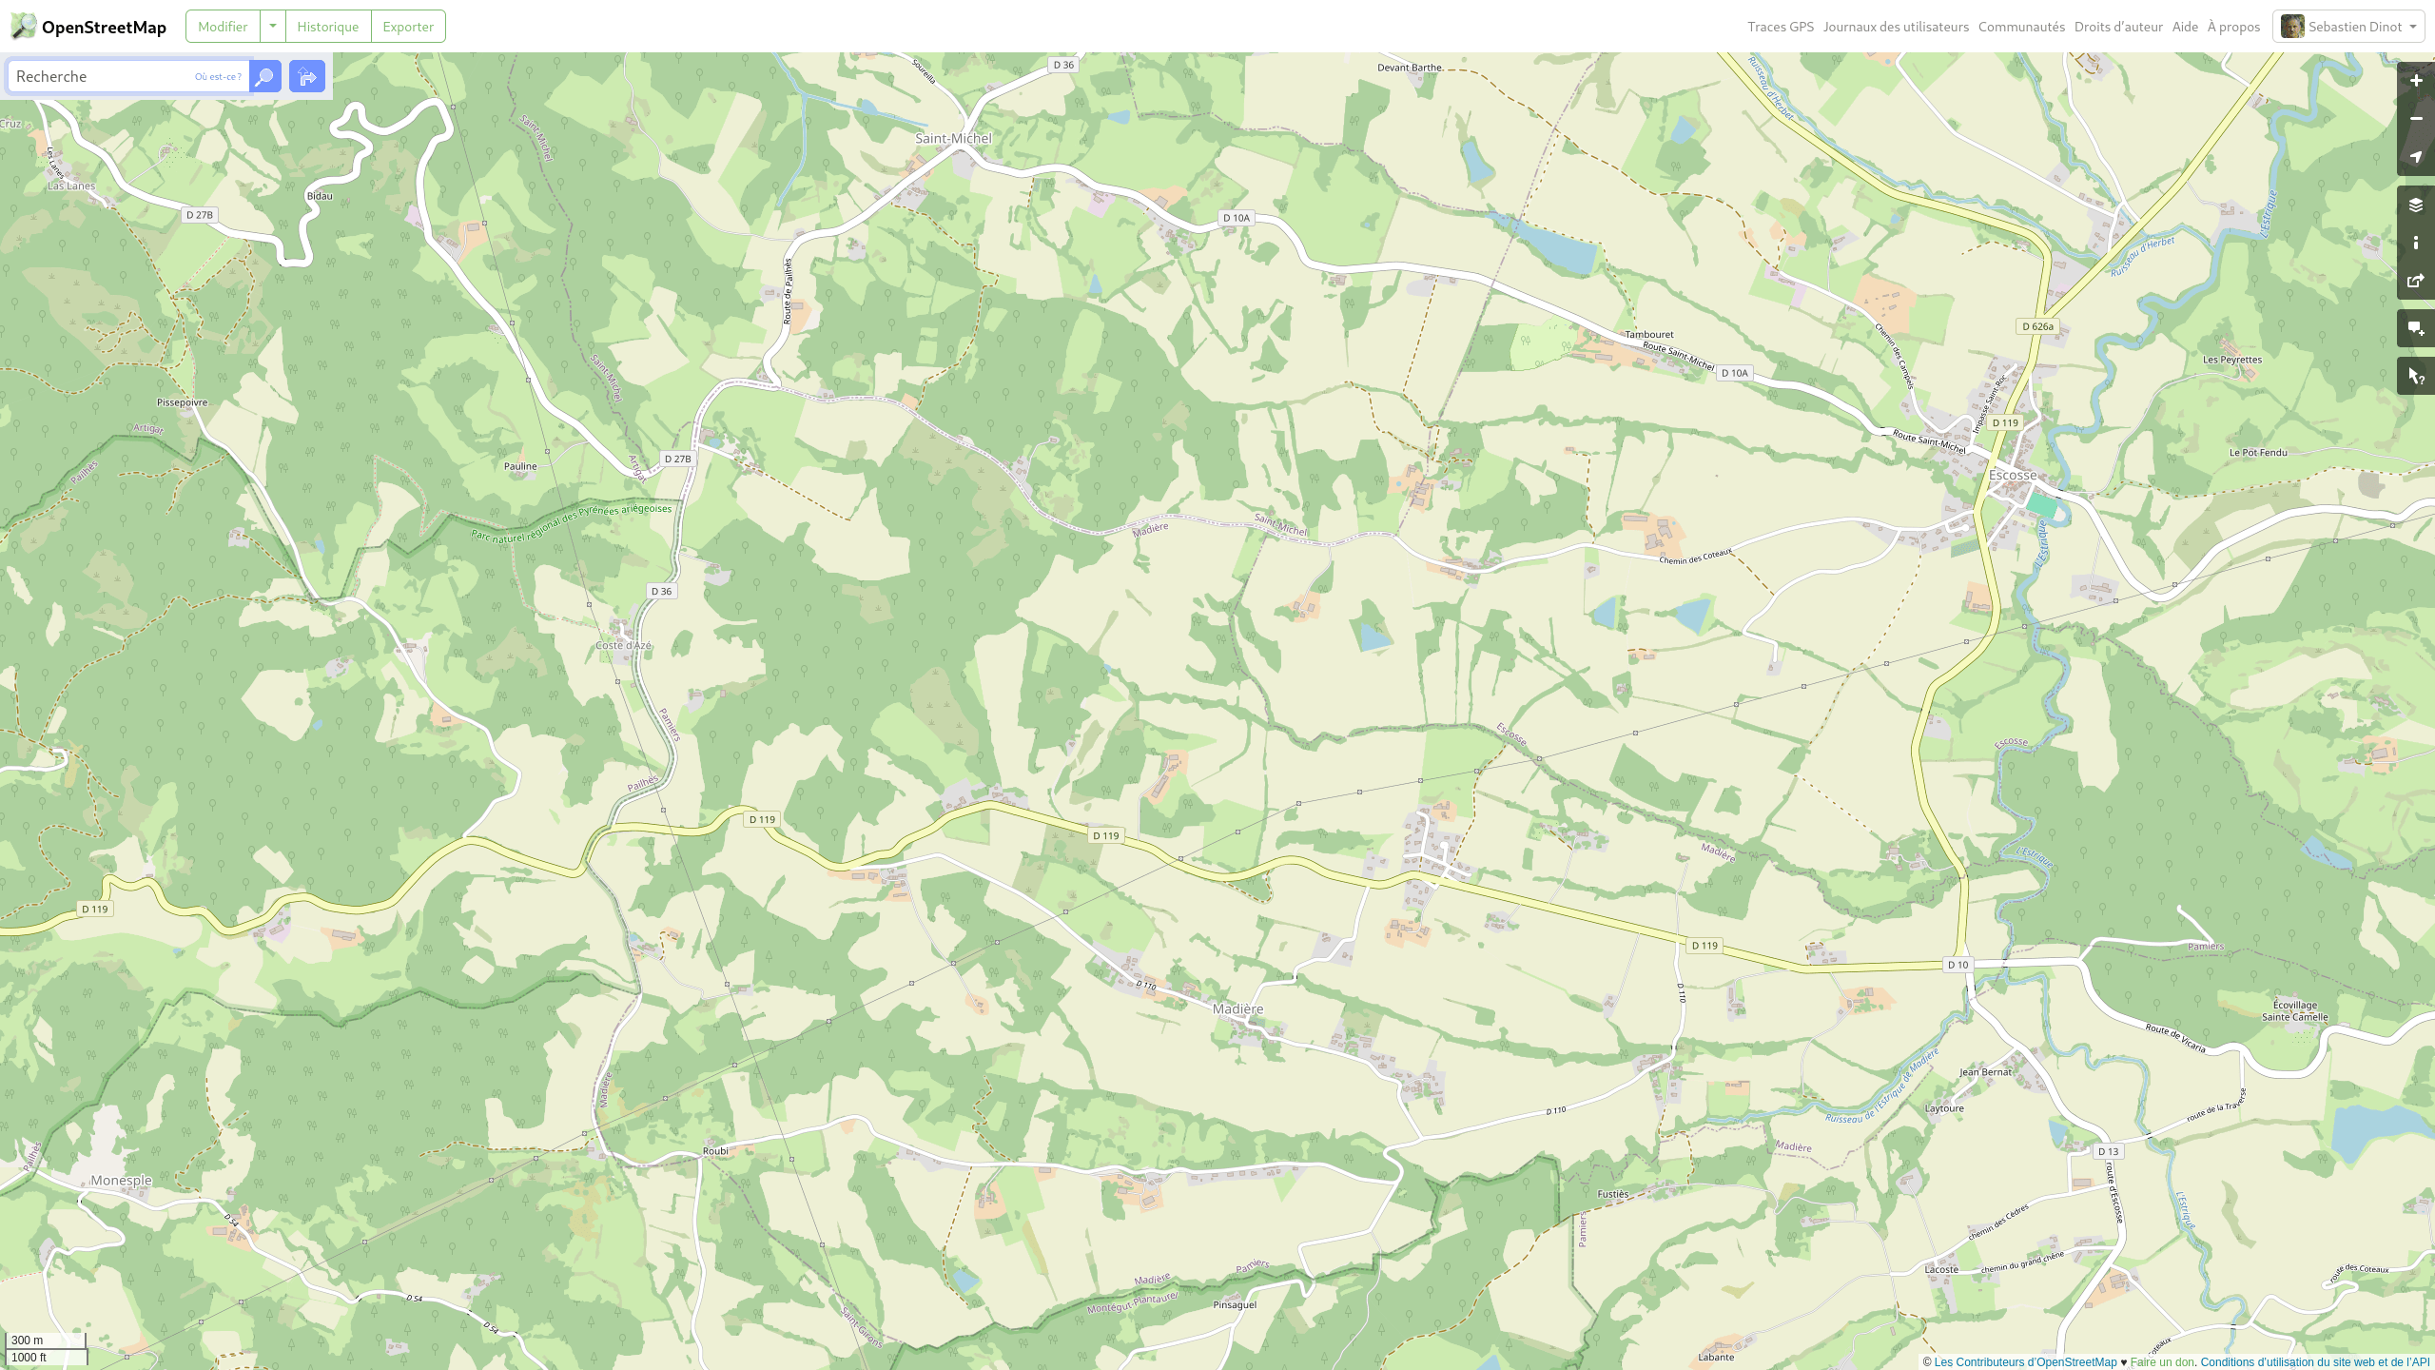Screen dimensions: 2435x1370
Task: Activate the query features tool
Action: pos(2416,377)
